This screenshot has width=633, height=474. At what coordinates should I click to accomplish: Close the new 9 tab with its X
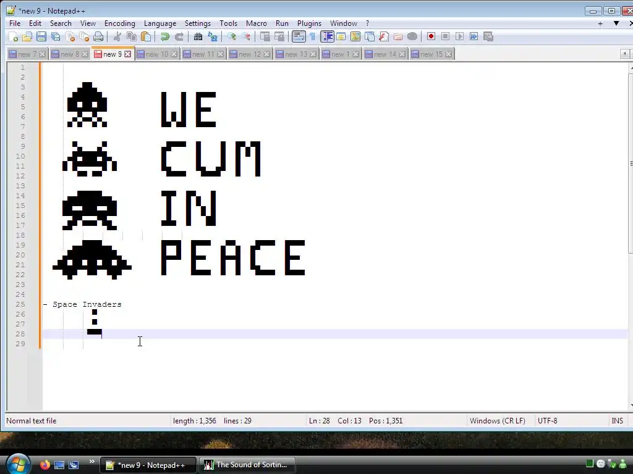tap(127, 54)
